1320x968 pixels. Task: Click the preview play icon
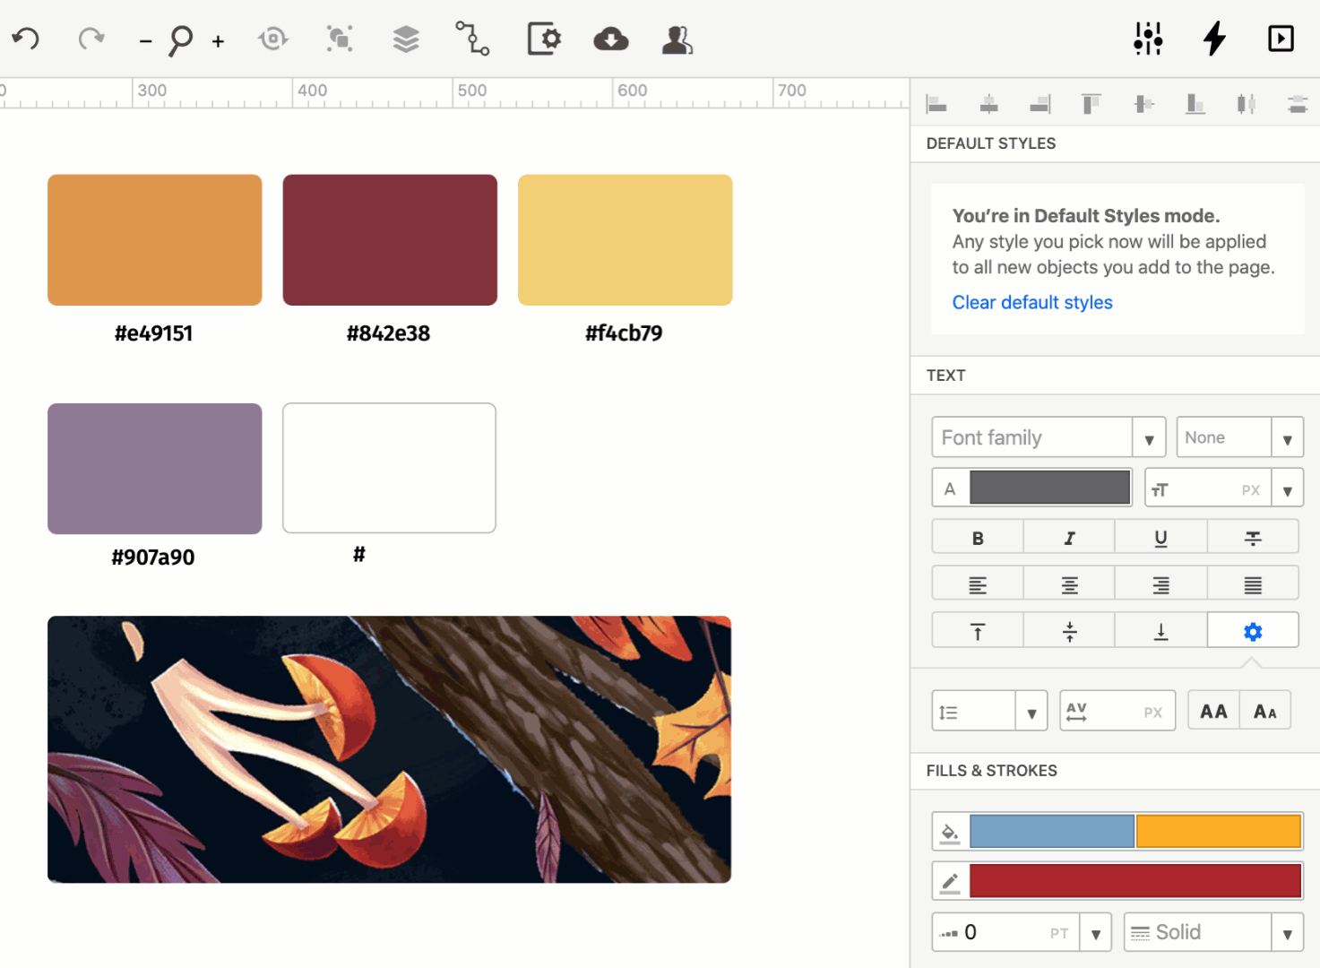1281,39
